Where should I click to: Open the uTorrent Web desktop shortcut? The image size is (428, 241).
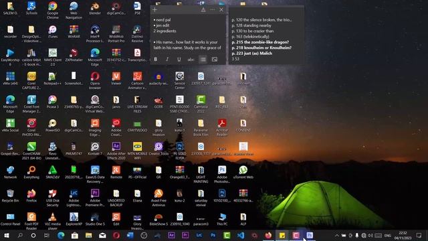point(243,173)
